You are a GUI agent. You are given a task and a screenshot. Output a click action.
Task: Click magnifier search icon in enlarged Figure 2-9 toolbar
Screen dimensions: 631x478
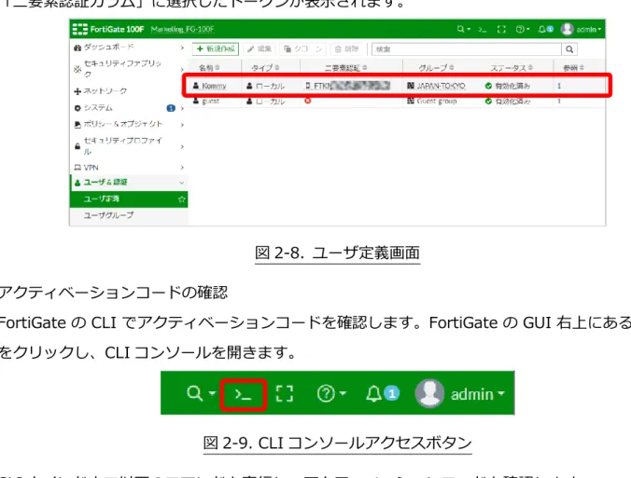coord(195,393)
